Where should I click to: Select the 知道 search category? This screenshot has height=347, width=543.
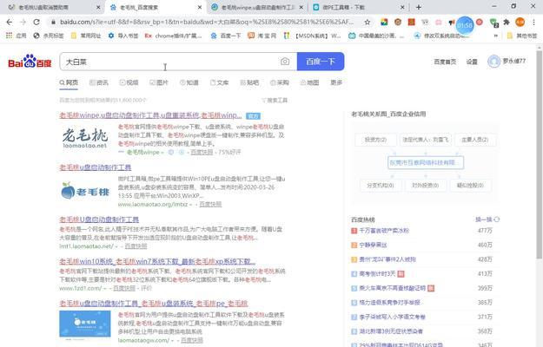coord(189,82)
